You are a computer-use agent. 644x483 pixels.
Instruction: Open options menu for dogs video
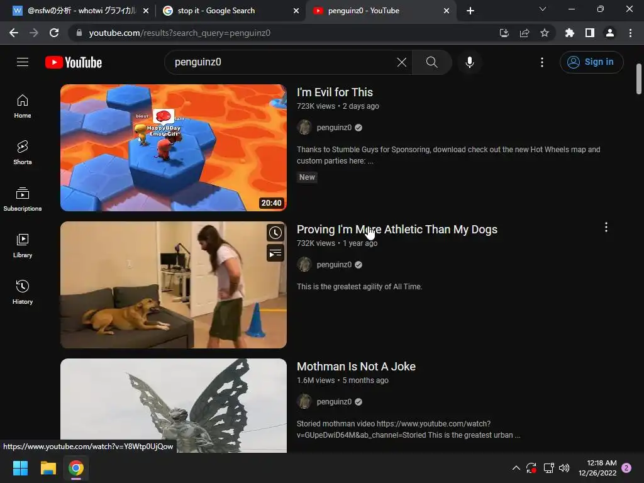pos(606,227)
